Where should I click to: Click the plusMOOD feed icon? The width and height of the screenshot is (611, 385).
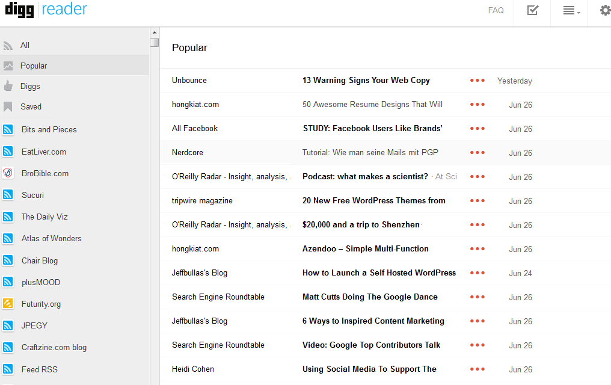8,282
